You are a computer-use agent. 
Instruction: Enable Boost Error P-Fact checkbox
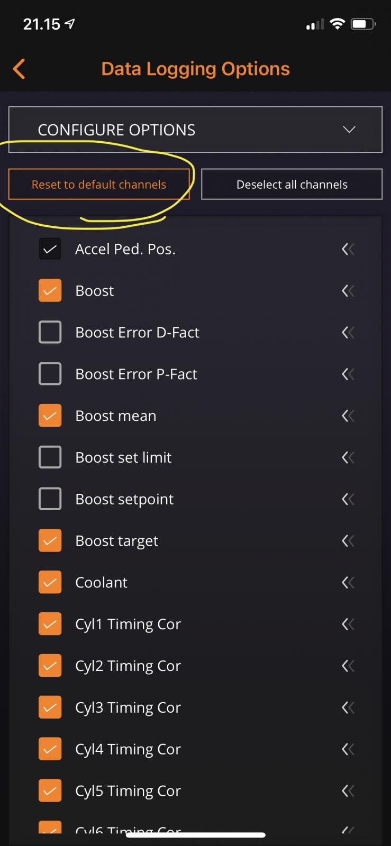50,374
